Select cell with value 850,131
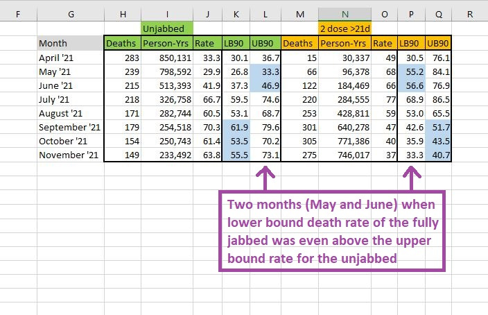488x315 pixels. pos(167,58)
